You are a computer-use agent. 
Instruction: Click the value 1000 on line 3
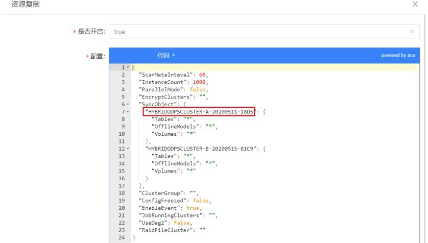(x=199, y=82)
